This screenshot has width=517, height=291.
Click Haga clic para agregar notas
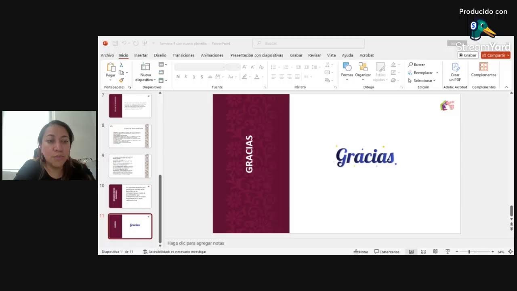point(195,243)
